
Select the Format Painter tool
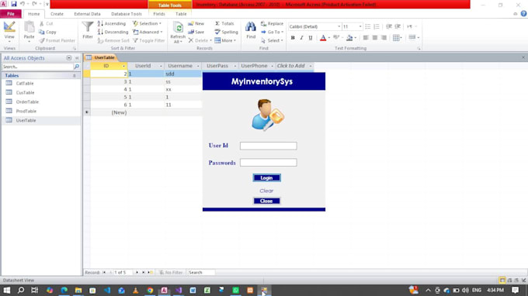tap(57, 40)
